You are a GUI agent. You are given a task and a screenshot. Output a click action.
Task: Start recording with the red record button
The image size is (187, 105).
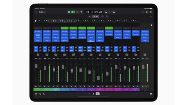77,12
